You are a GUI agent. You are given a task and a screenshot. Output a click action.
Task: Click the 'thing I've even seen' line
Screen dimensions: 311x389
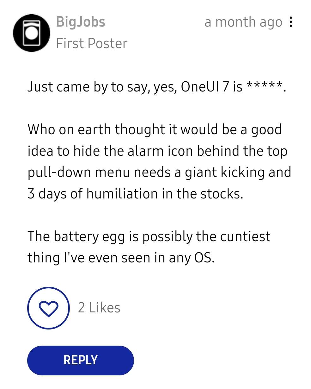click(x=121, y=258)
